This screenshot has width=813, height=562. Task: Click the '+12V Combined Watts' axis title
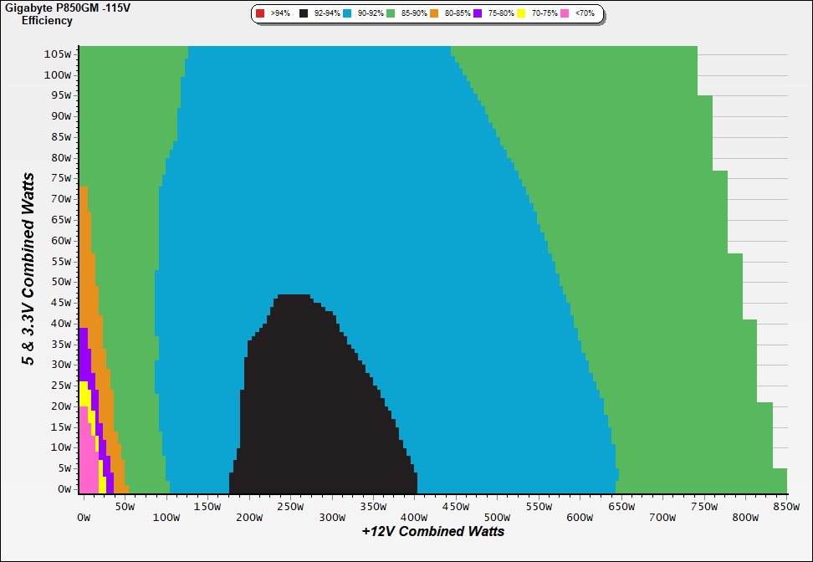pyautogui.click(x=432, y=531)
